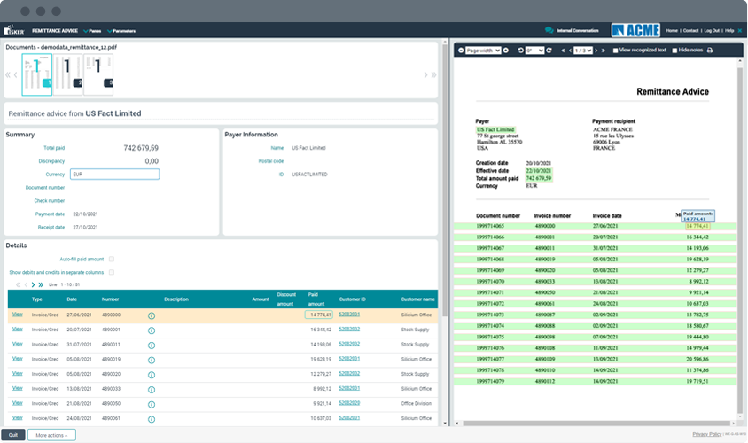
Task: Close panel with X next to Help
Action: point(740,30)
